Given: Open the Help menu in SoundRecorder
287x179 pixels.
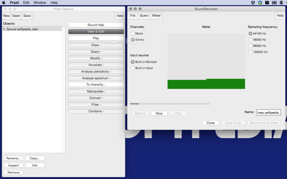Looking at the screenshot, I should tap(280, 16).
